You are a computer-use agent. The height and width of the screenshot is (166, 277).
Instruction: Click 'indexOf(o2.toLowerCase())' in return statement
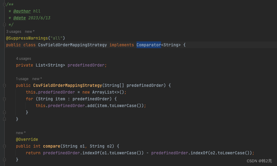click(x=221, y=153)
